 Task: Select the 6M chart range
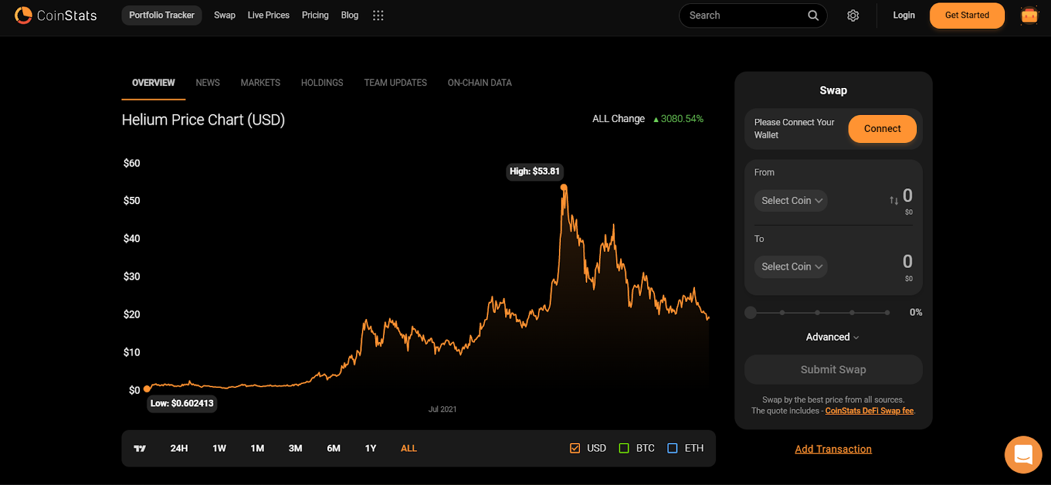tap(334, 448)
